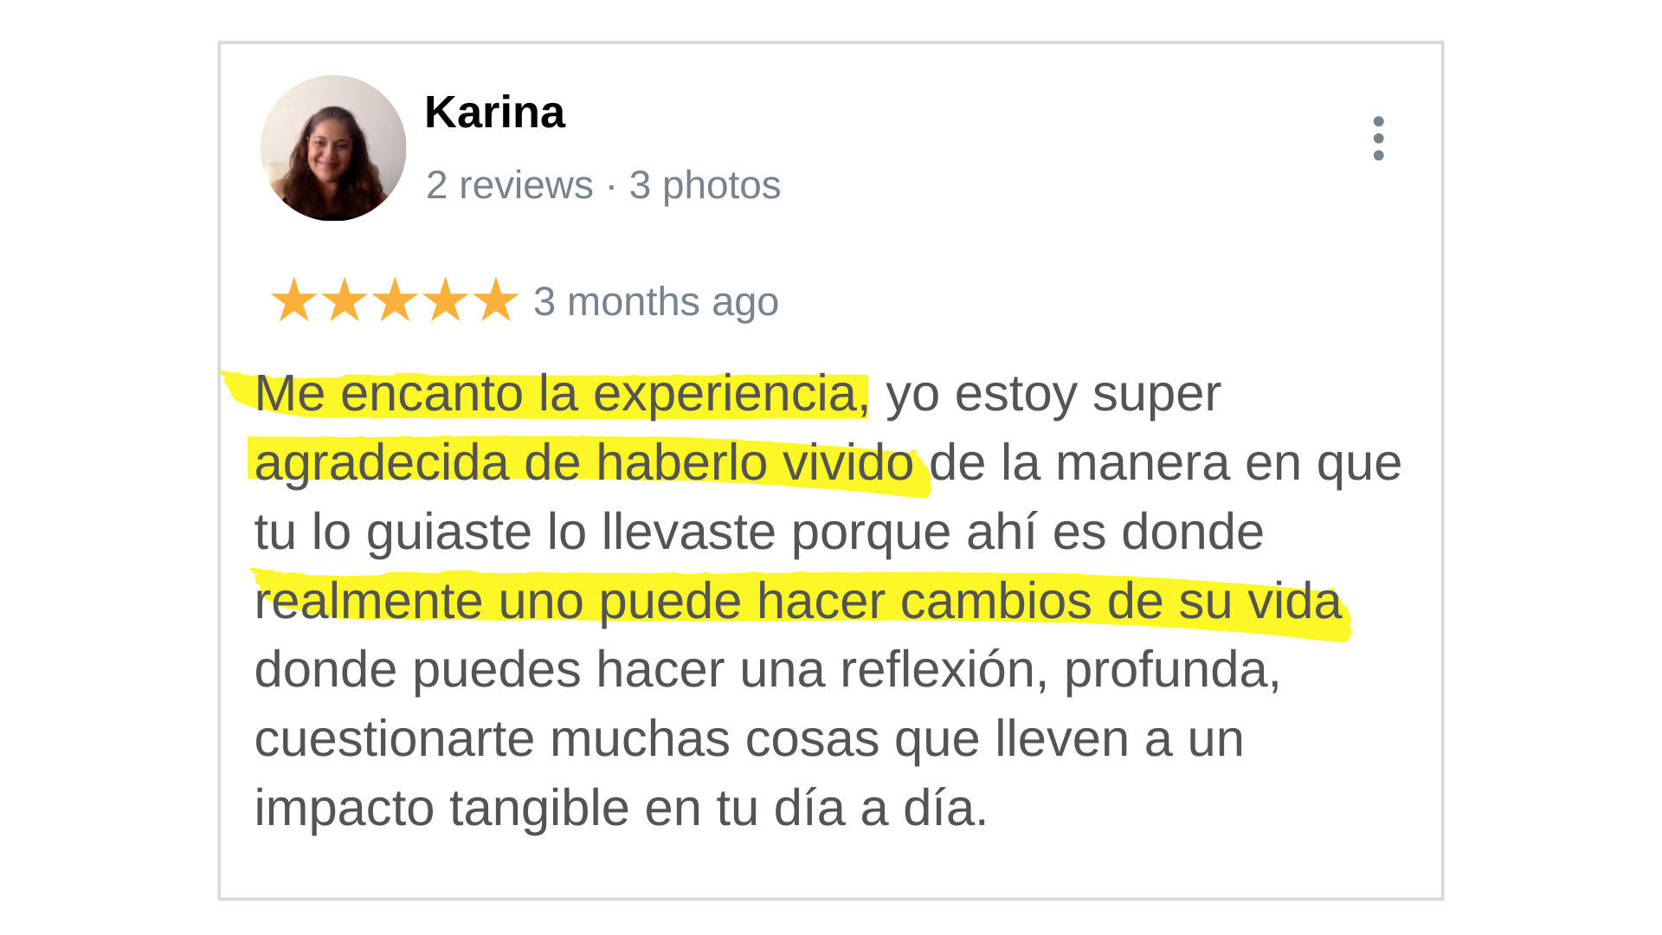
Task: Click the first rating star
Action: 294,300
